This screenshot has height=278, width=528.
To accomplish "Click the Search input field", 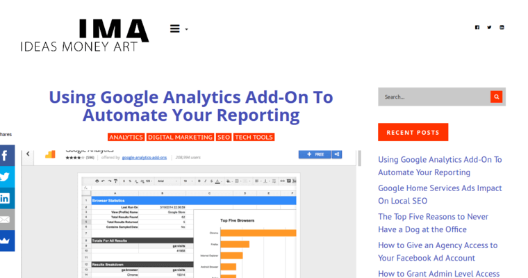I will click(434, 97).
